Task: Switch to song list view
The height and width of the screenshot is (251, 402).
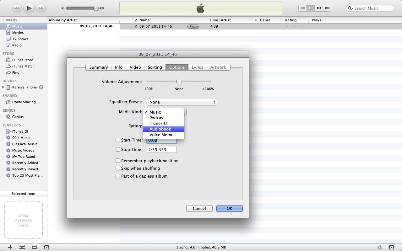Action: tap(302, 8)
